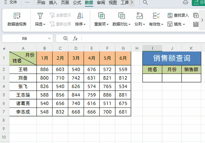Image resolution: width=205 pixels, height=143 pixels.
Task: Click 重新应用 reapply filter
Action: click(60, 24)
